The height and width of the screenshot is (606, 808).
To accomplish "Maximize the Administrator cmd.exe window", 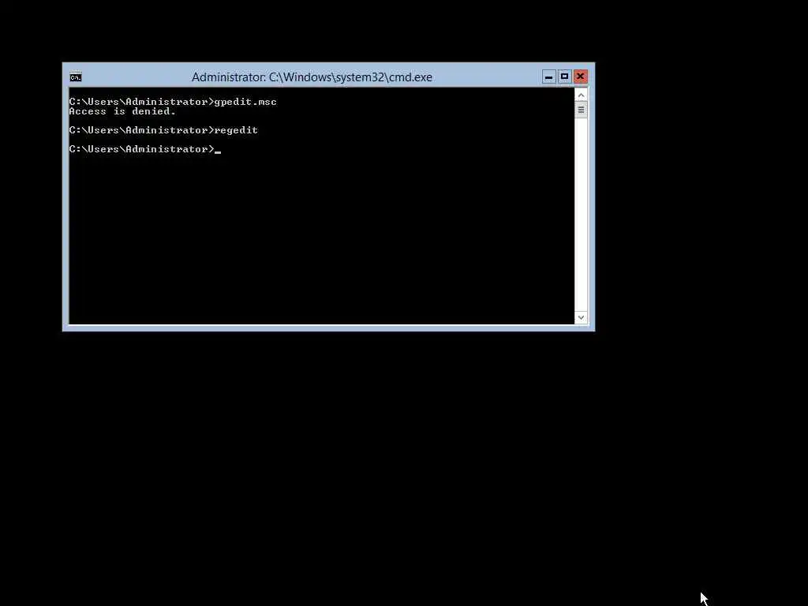I will (x=564, y=77).
